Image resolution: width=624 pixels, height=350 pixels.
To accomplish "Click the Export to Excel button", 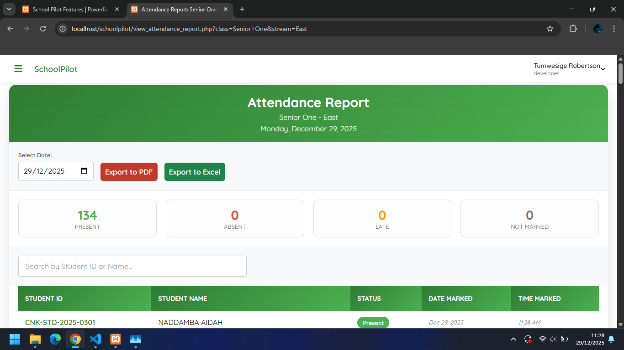I will [195, 172].
